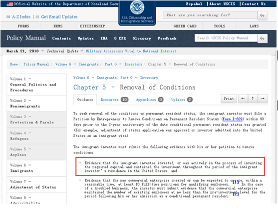This screenshot has width=278, height=208.
Task: Open Military Accessions Vital to National Interest link
Action: pyautogui.click(x=131, y=51)
